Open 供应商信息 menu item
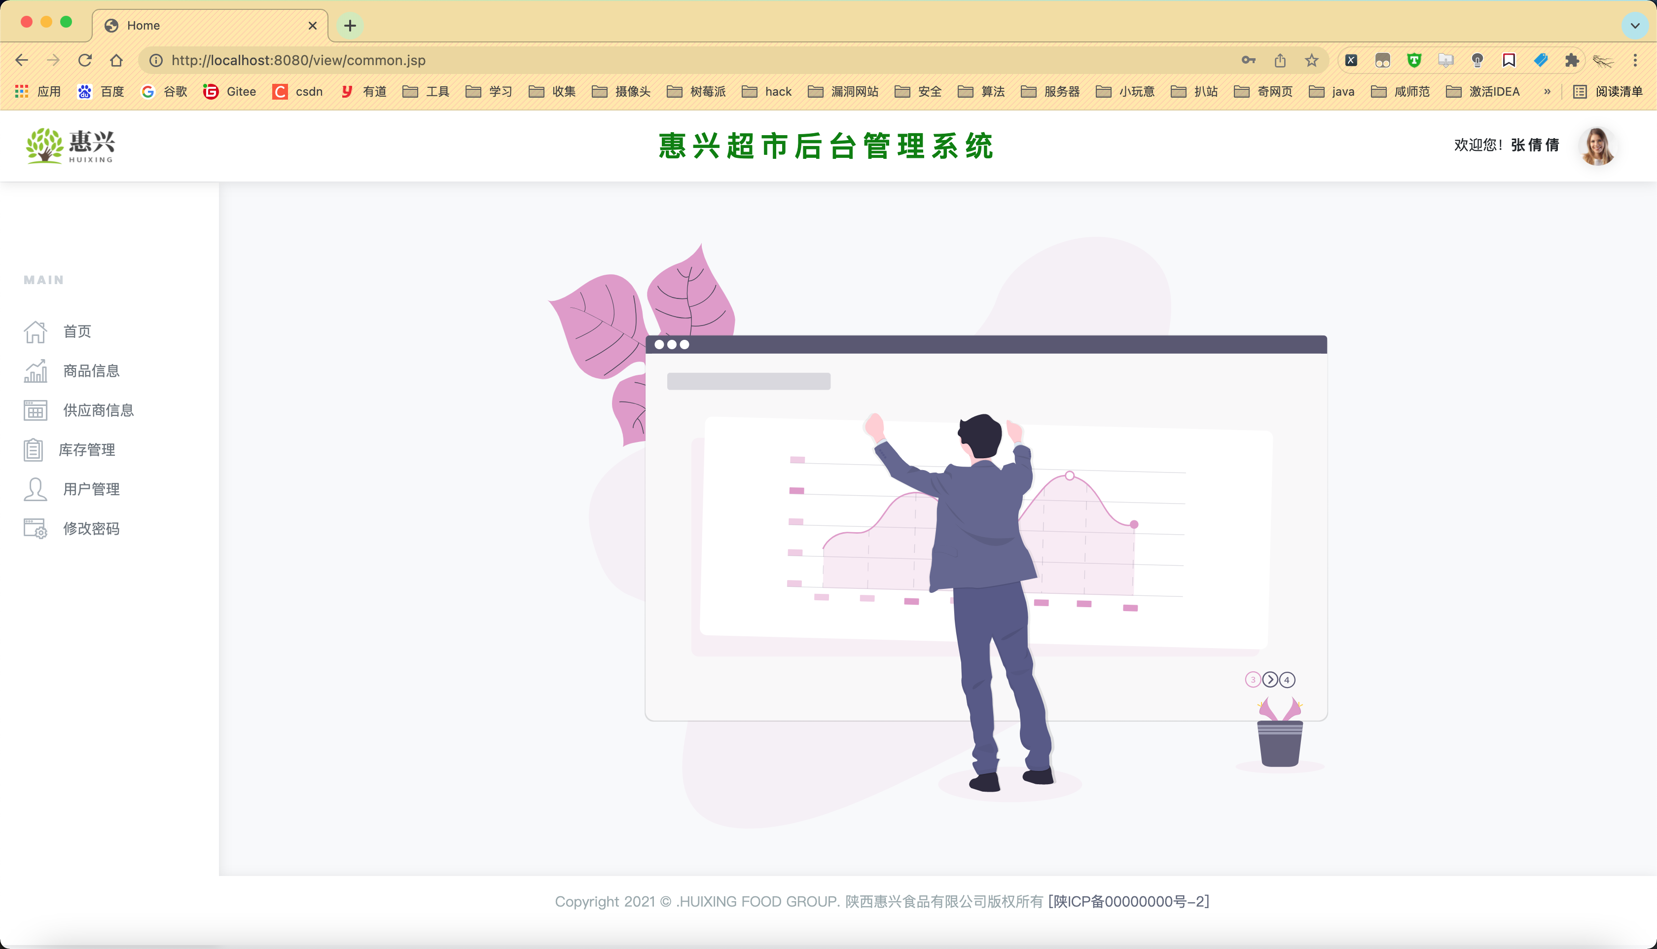 99,410
